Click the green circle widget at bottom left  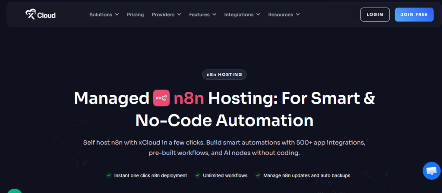click(x=14, y=191)
